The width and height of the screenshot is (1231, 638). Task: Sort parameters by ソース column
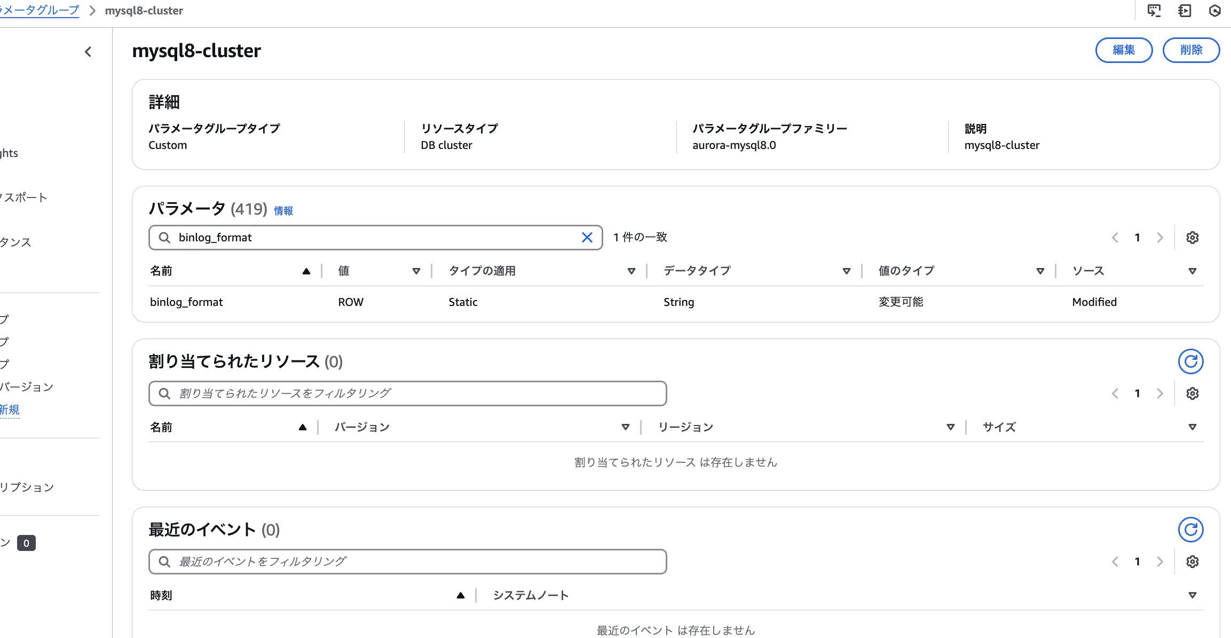pyautogui.click(x=1192, y=271)
